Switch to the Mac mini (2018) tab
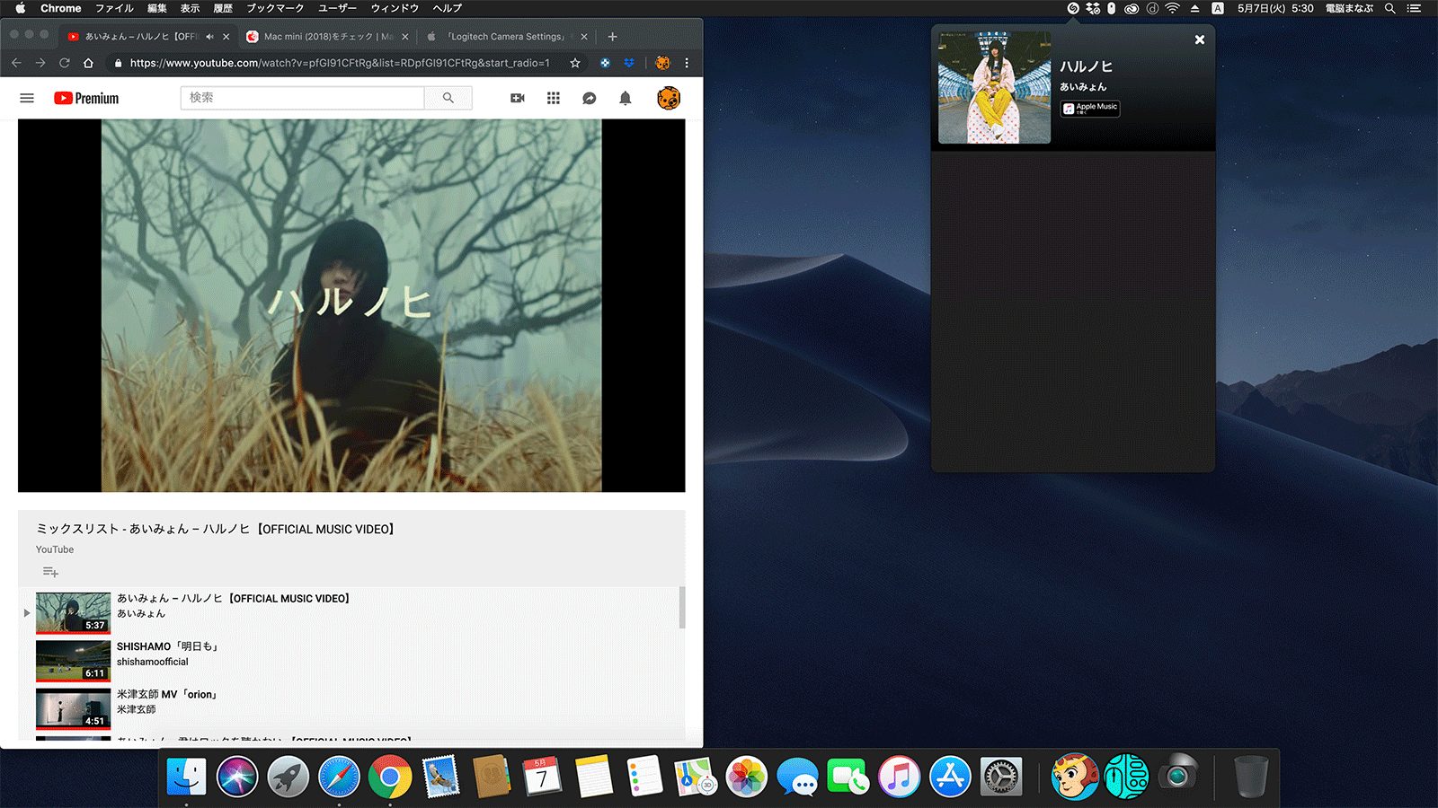This screenshot has width=1438, height=808. [x=327, y=37]
